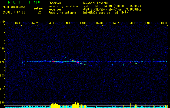170x108 pixels.
Task: Click the observer name Takanori Kawachi
Action: (95, 3)
